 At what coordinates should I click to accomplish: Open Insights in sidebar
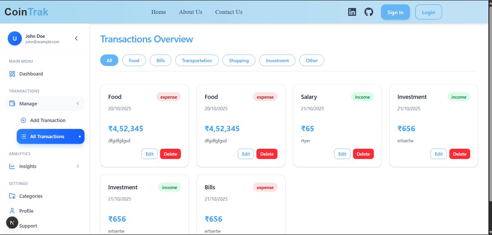(x=45, y=166)
